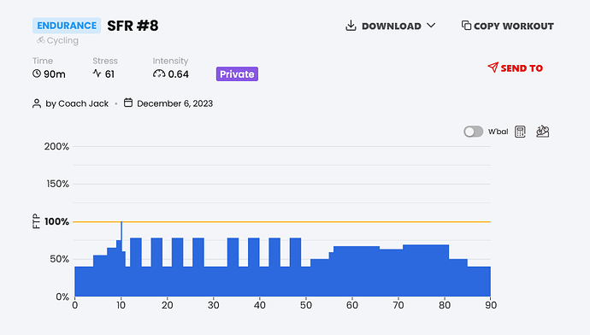Toggle the W'bal switch on
590x335 pixels.
[473, 132]
